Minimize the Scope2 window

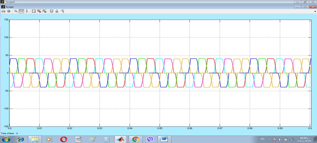click(298, 2)
